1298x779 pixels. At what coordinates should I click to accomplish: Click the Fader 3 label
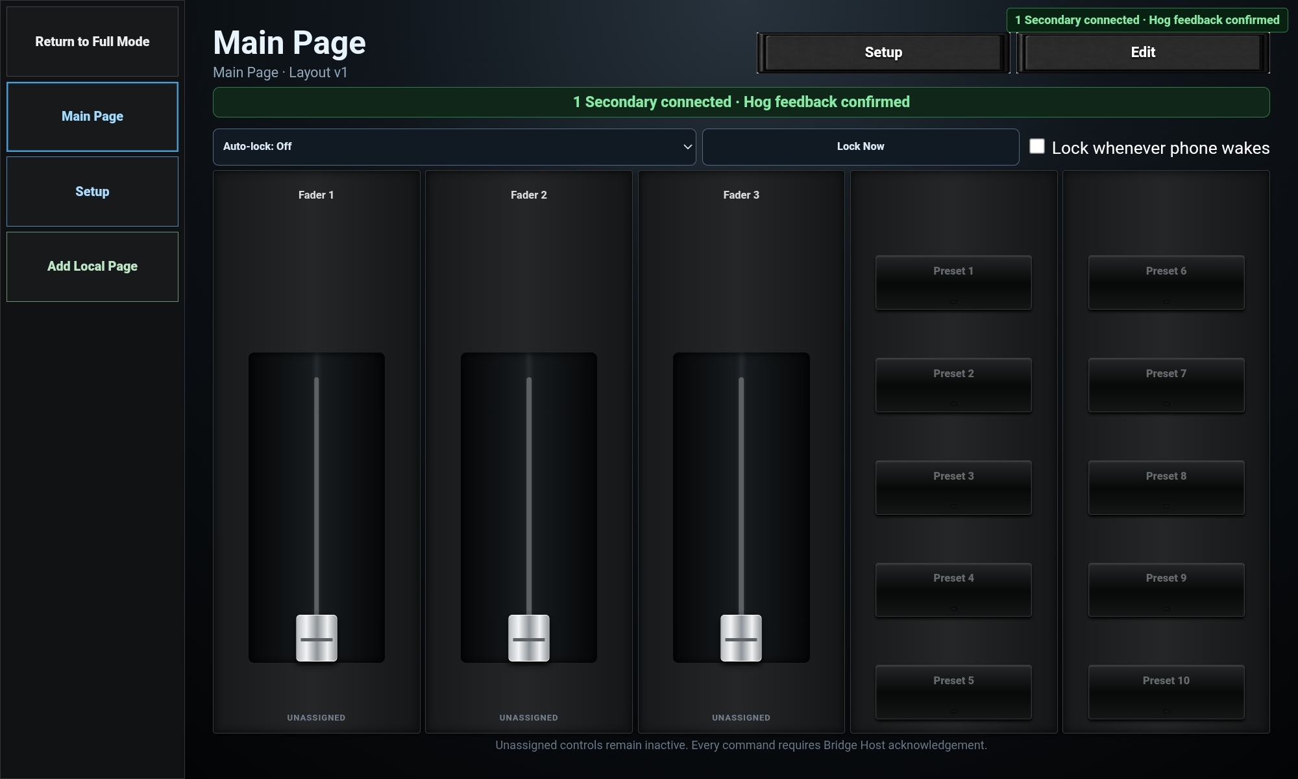741,195
